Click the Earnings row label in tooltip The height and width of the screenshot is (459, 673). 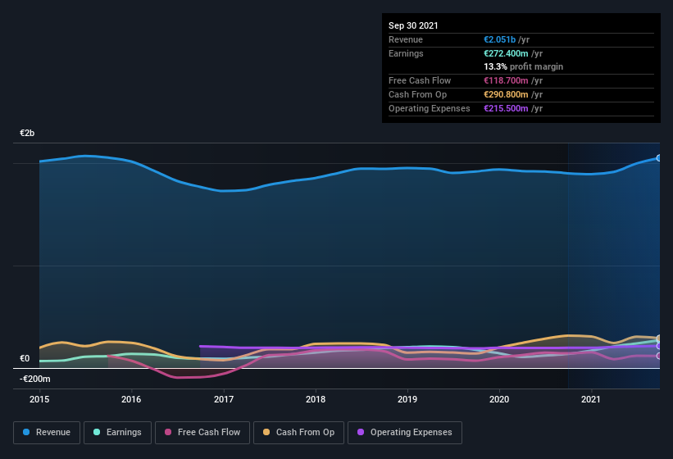[x=406, y=53]
